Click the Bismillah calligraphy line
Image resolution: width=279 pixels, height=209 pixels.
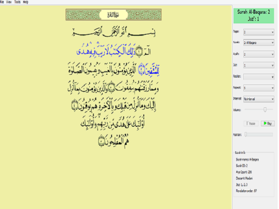pos(114,32)
